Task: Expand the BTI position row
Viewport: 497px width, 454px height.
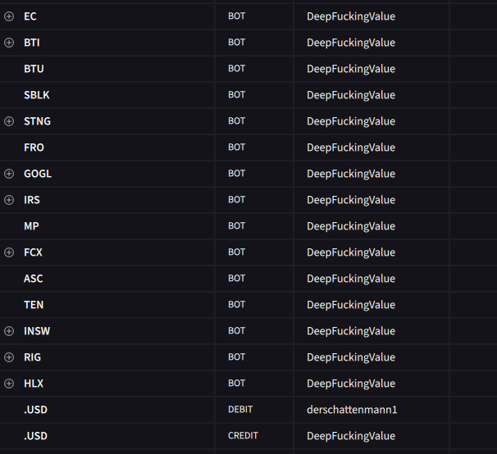Action: [x=9, y=43]
